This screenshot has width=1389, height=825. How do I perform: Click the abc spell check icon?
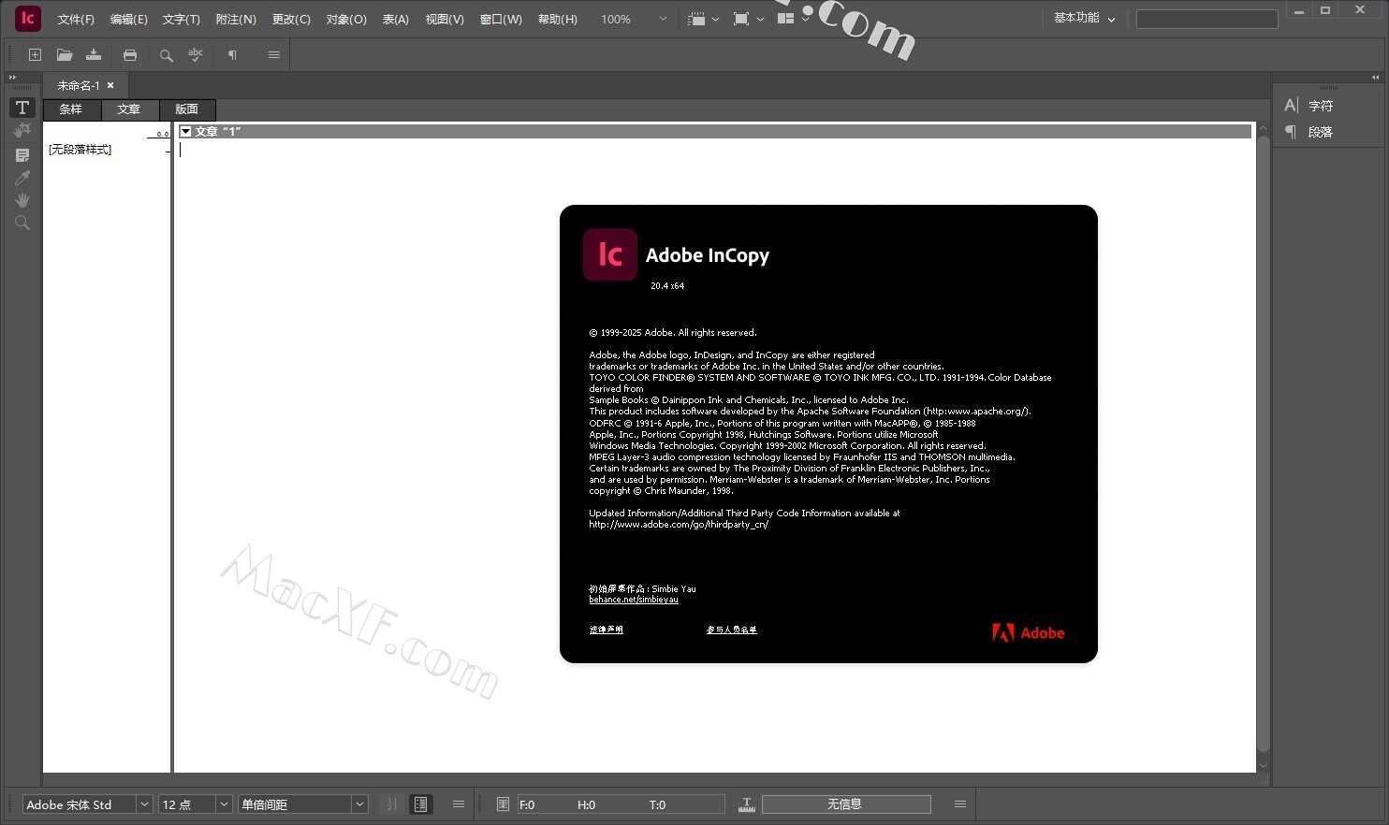click(x=196, y=55)
